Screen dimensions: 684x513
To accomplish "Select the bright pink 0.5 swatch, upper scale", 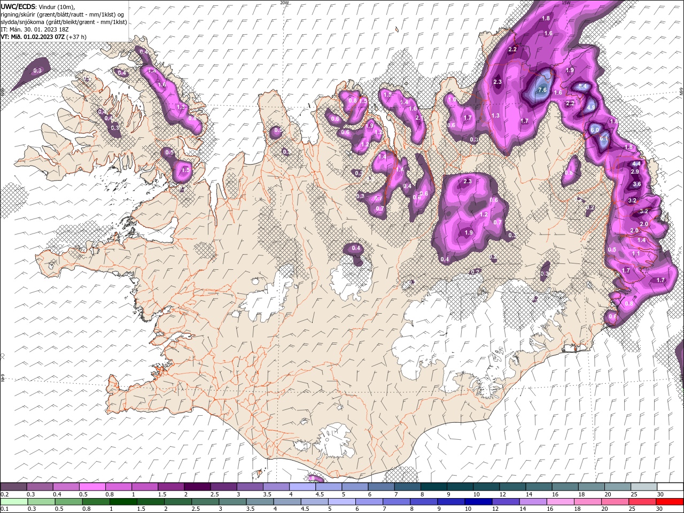I will [92, 487].
